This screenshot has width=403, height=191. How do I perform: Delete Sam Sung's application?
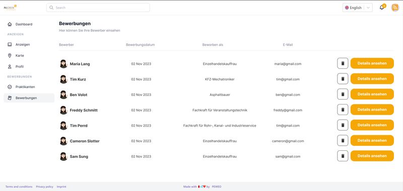click(x=343, y=156)
